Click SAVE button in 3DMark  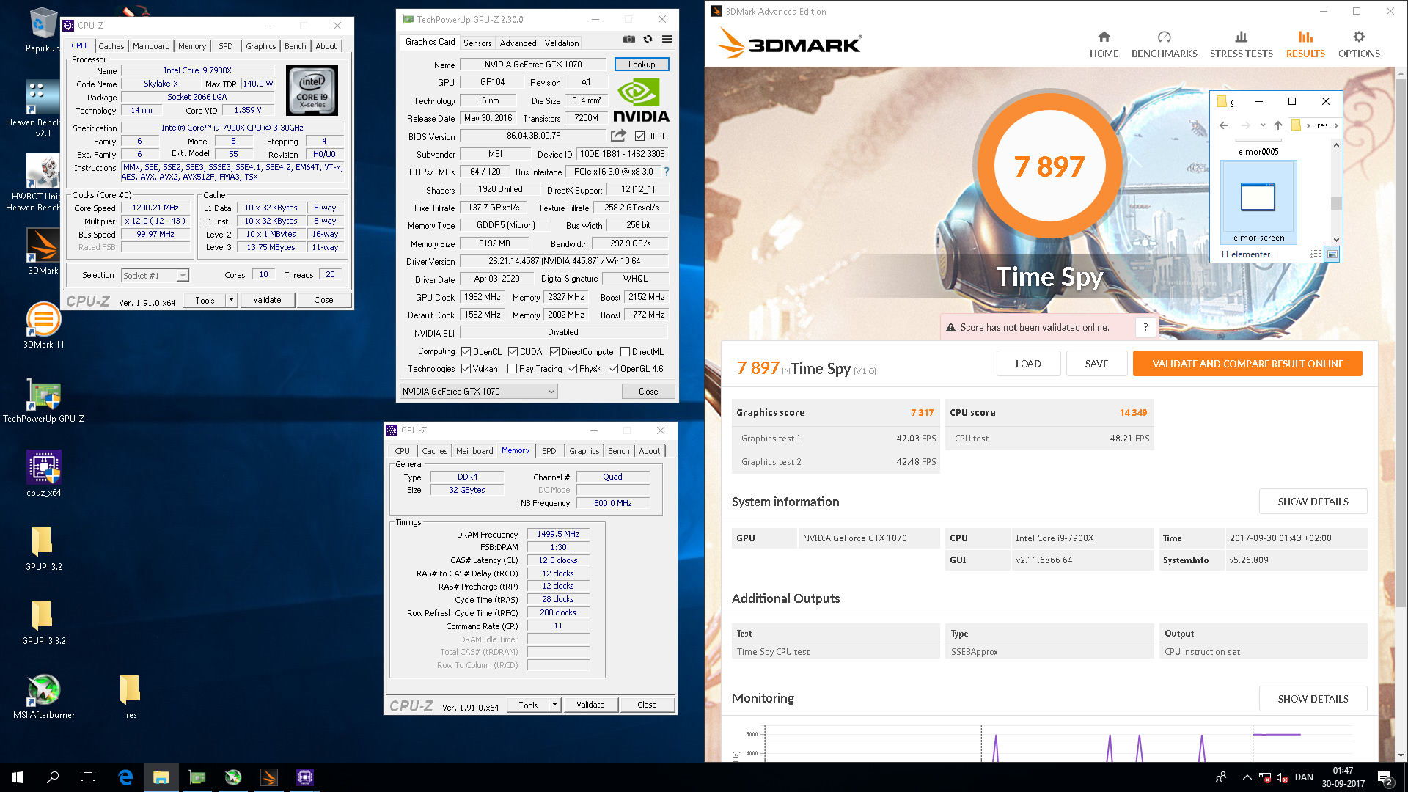[1096, 364]
